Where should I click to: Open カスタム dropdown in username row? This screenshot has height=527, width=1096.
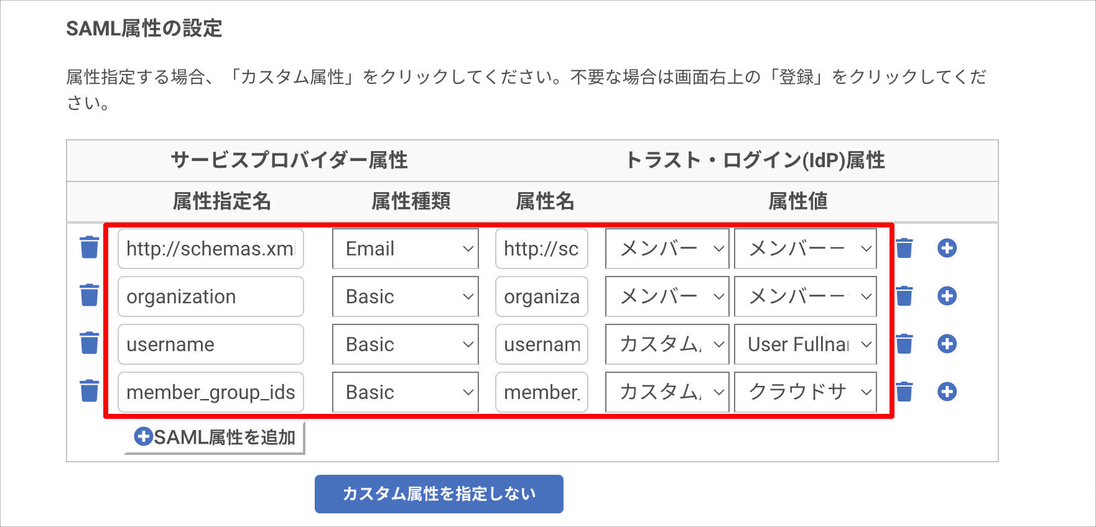[667, 344]
